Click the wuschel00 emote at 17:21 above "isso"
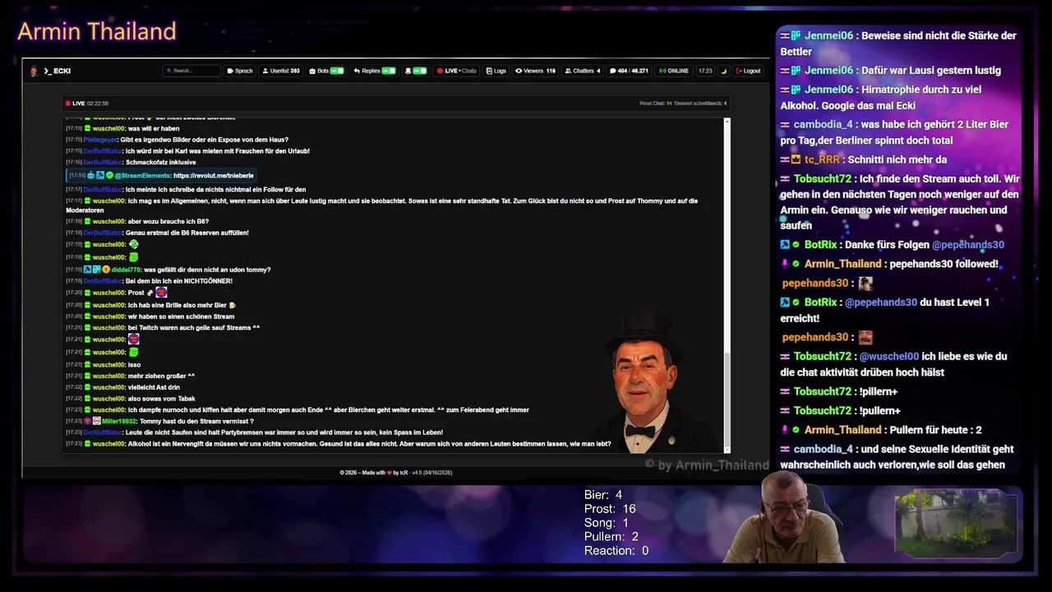This screenshot has width=1052, height=592. coord(133,352)
